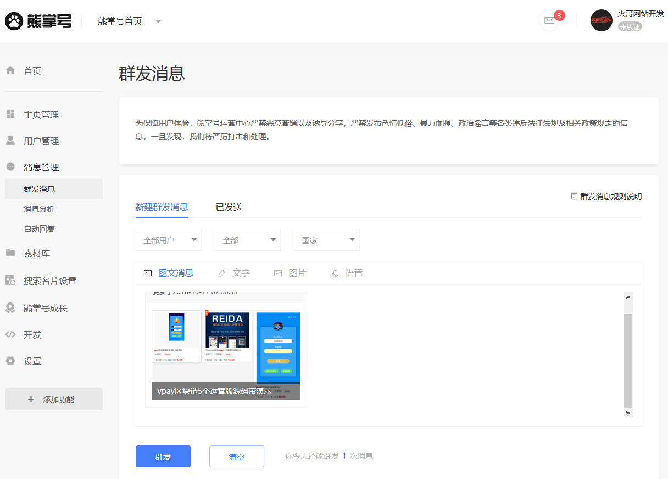Open 设置 gear in the sidebar
Viewport: 668px width, 479px height.
tap(32, 361)
